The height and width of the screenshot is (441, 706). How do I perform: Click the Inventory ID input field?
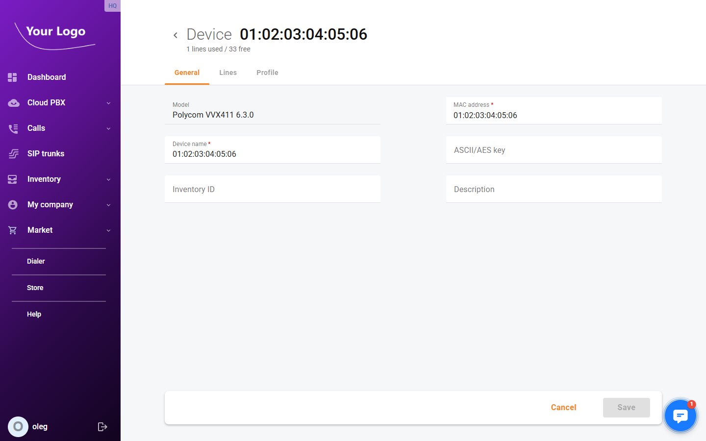point(272,190)
